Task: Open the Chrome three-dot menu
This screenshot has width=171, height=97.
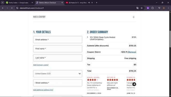Action: point(168,8)
